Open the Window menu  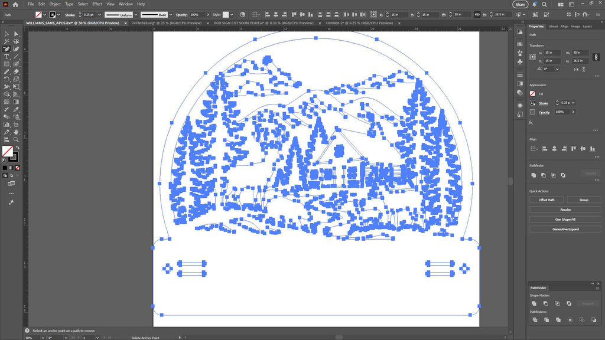click(125, 4)
